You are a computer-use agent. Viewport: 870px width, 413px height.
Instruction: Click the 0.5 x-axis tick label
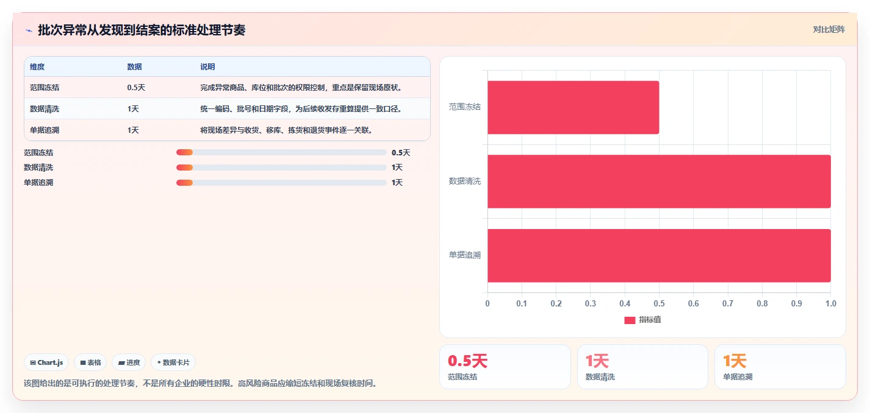(659, 303)
